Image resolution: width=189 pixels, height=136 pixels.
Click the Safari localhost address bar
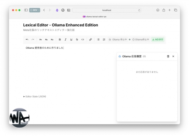(x=107, y=10)
